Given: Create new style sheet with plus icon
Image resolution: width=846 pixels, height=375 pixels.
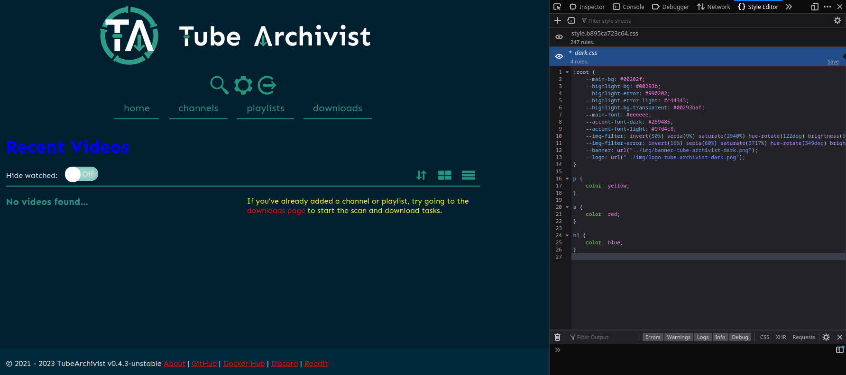Looking at the screenshot, I should pos(558,20).
